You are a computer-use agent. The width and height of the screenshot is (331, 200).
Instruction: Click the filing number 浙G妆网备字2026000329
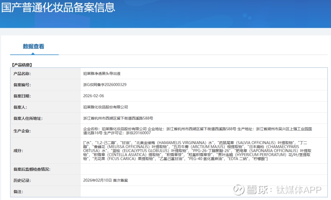point(105,85)
